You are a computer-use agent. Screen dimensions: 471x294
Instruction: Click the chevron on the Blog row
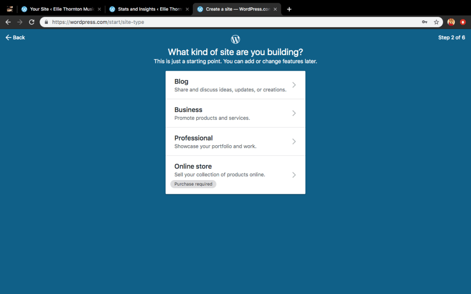[x=294, y=85]
